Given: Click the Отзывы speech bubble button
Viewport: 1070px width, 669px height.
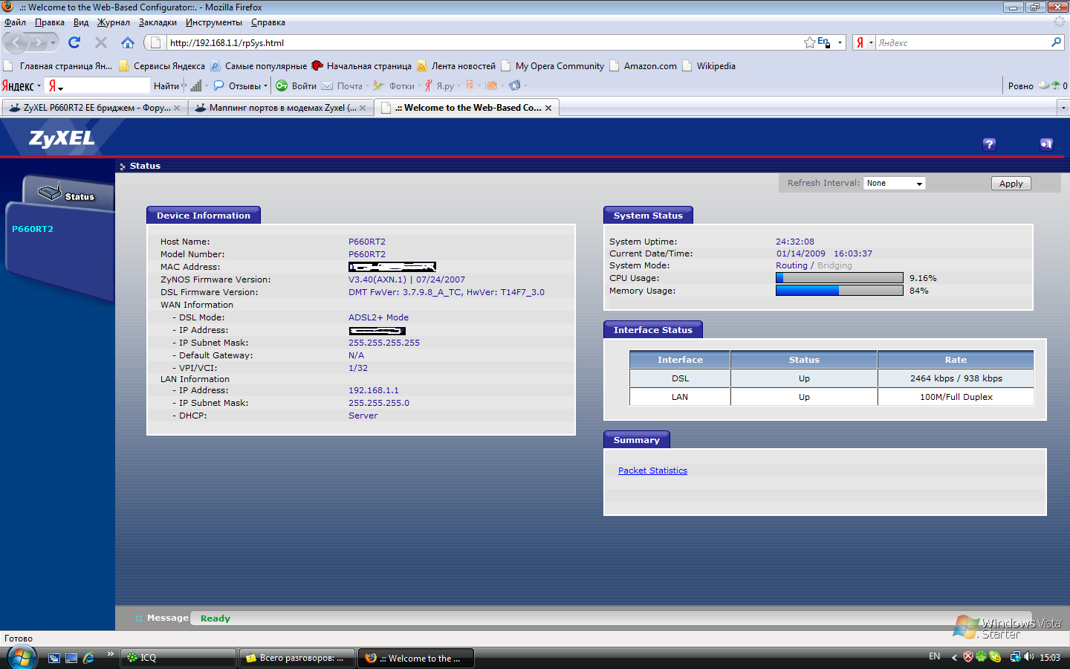Looking at the screenshot, I should tap(240, 85).
